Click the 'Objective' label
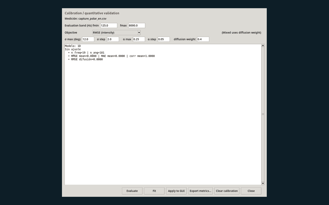 pyautogui.click(x=71, y=33)
